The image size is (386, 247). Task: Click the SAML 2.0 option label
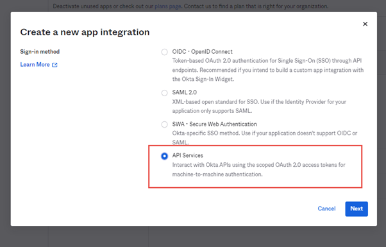(x=185, y=92)
